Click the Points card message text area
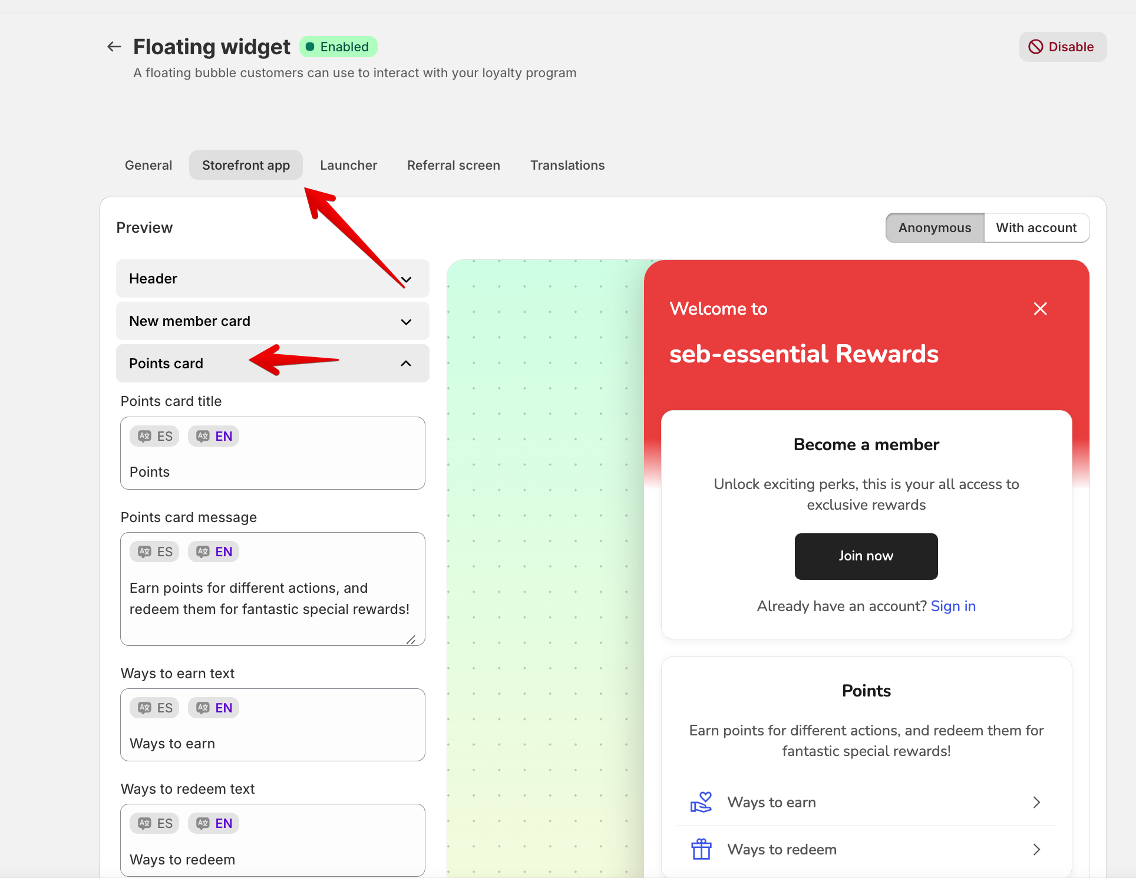 tap(273, 599)
